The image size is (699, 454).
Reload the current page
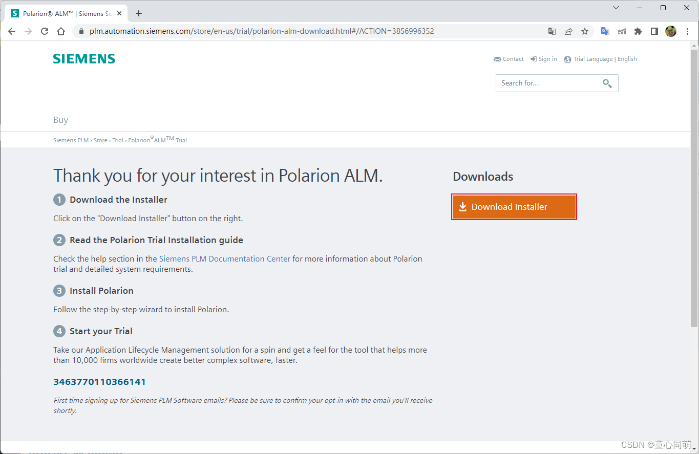45,31
